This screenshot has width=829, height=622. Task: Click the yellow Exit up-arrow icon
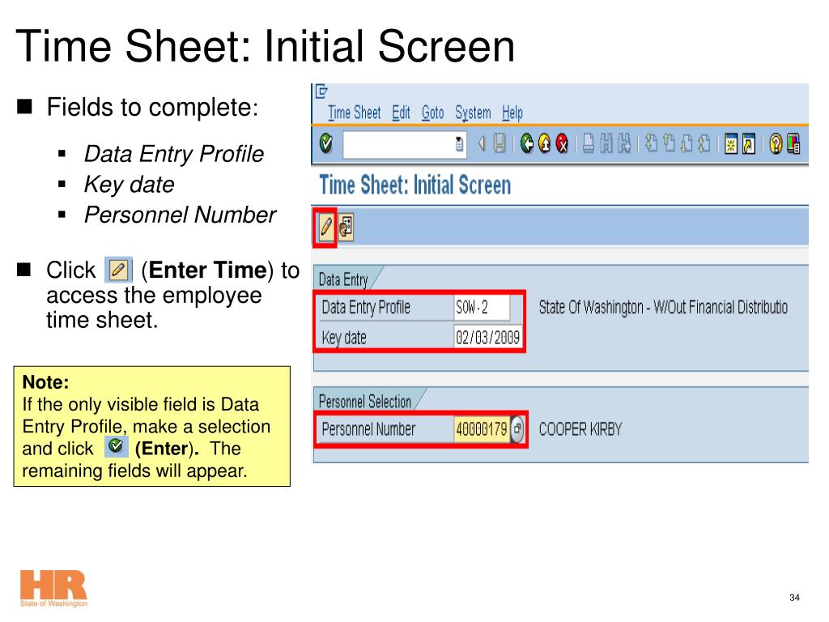coord(544,144)
